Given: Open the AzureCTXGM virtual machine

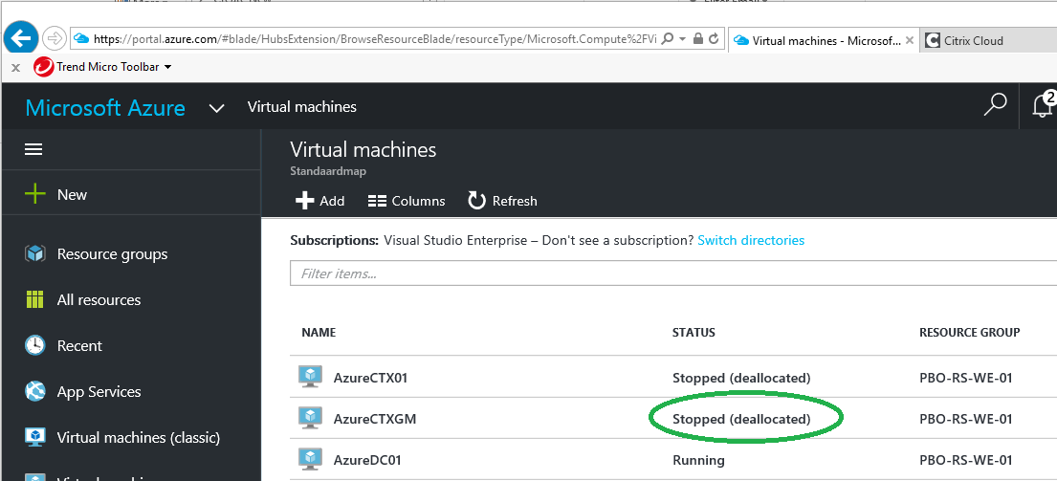Looking at the screenshot, I should pos(375,419).
